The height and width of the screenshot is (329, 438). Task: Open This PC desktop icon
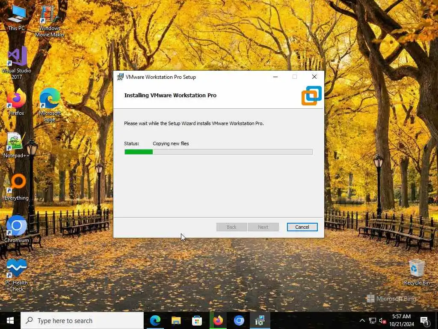coord(17,18)
